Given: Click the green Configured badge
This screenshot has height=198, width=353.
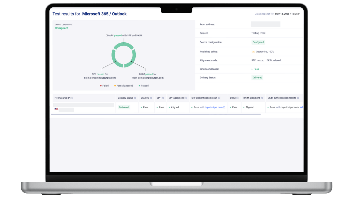Looking at the screenshot, I should [x=258, y=42].
